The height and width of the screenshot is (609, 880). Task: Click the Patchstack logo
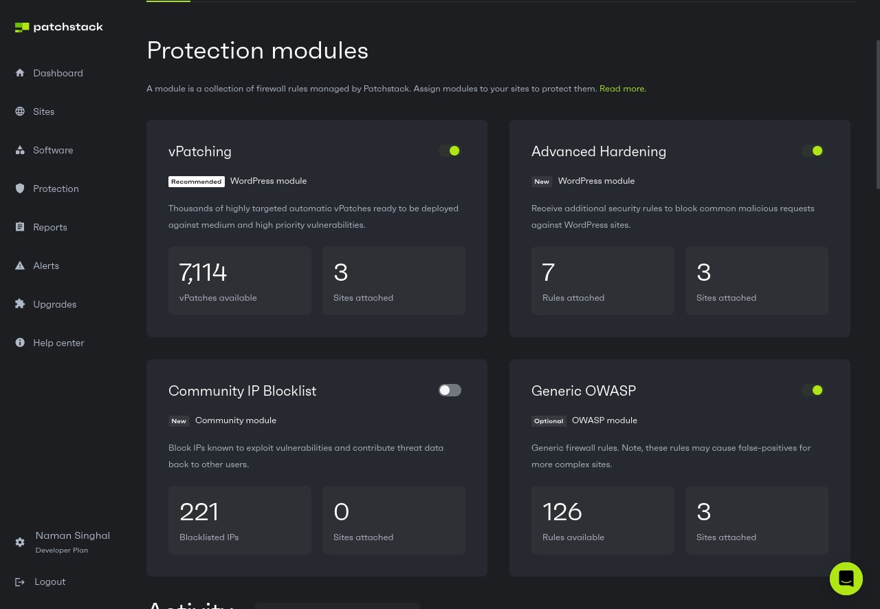tap(59, 28)
